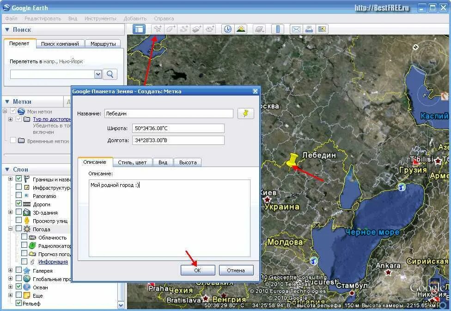Screen dimensions: 451x311
Task: Switch to the Высота tab
Action: pyautogui.click(x=188, y=162)
